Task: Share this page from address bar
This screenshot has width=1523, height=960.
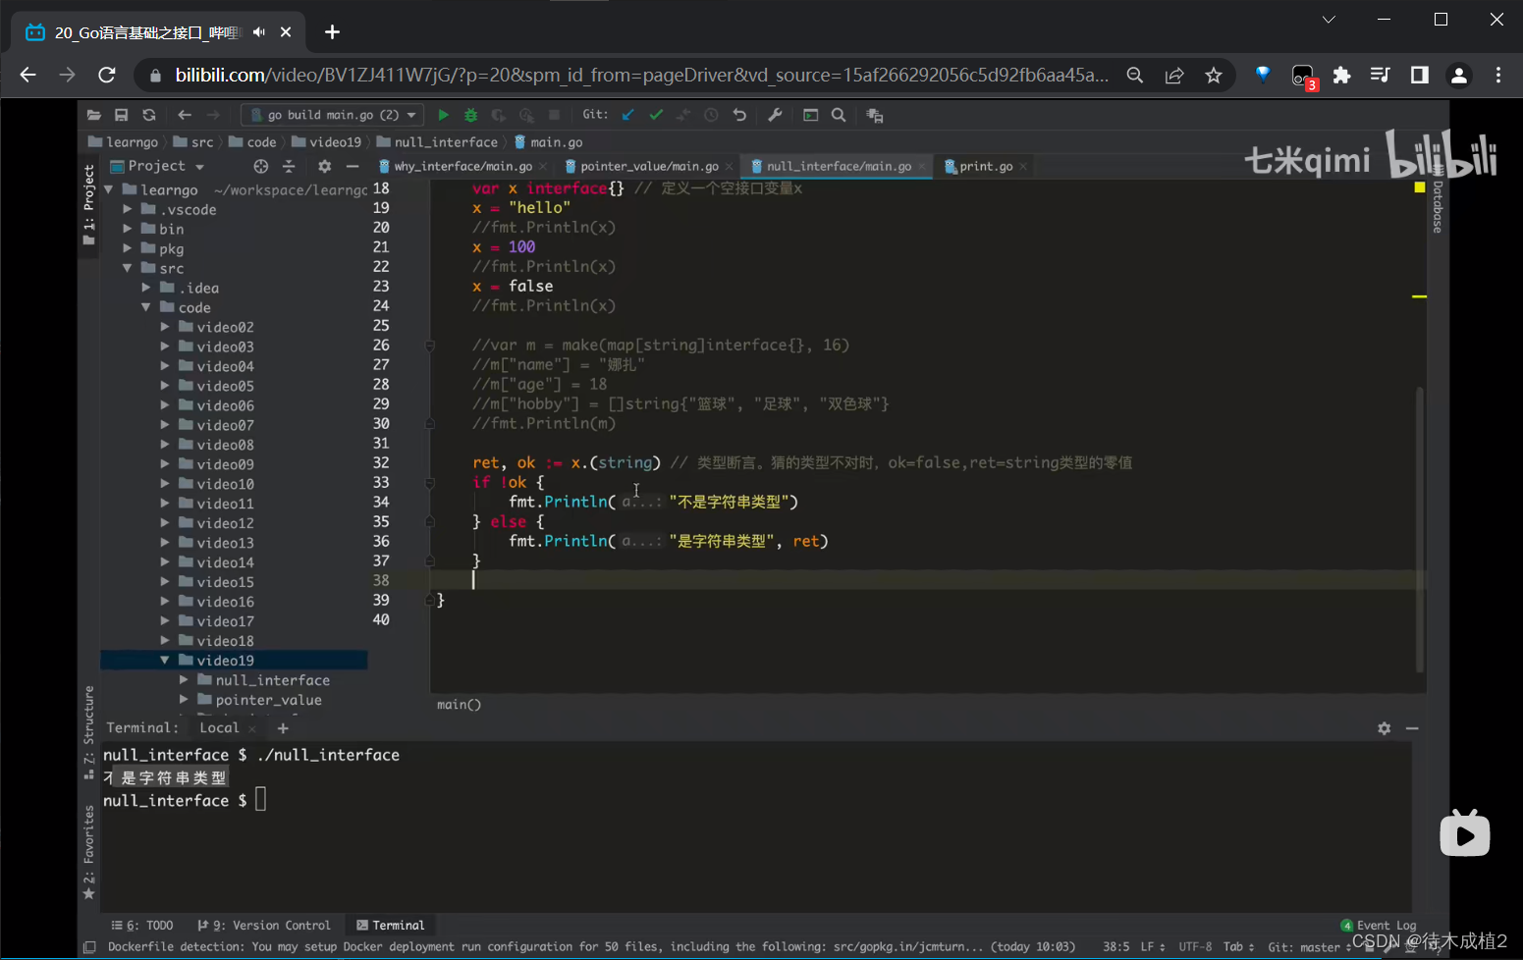Action: point(1174,76)
